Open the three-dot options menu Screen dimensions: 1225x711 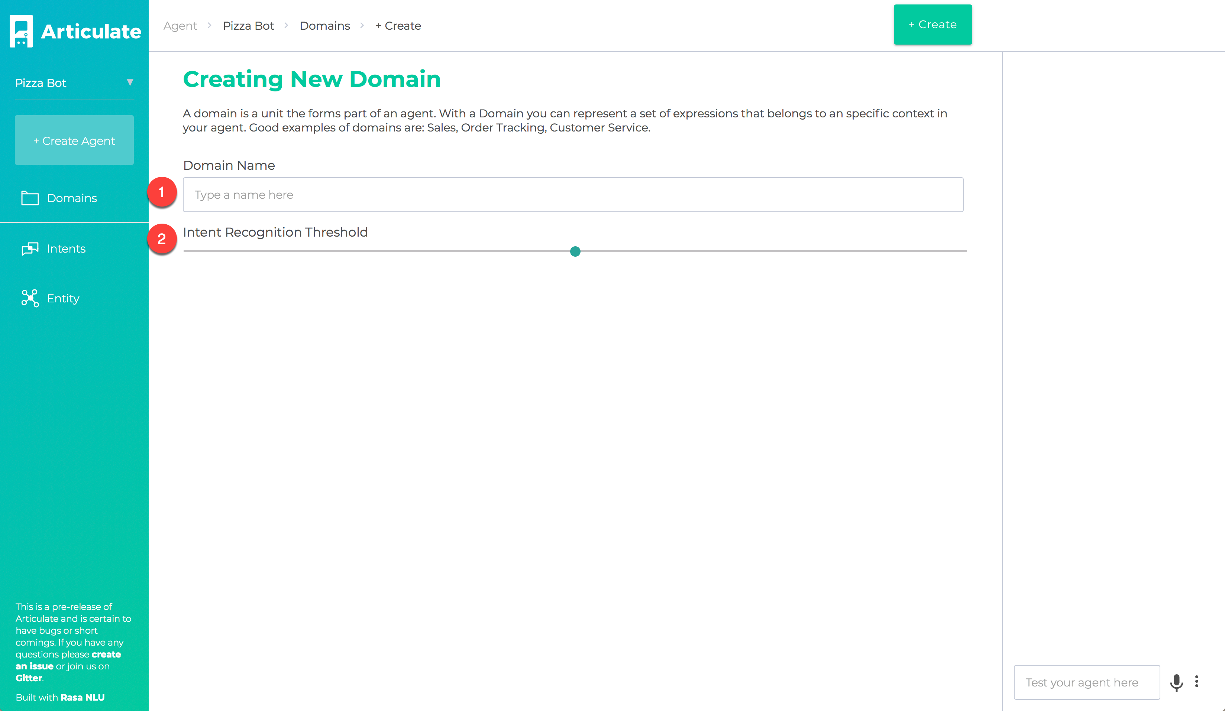click(x=1196, y=681)
